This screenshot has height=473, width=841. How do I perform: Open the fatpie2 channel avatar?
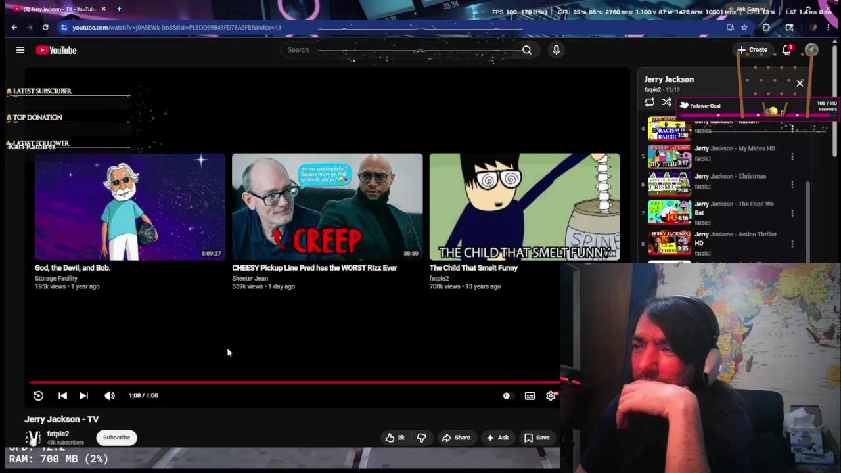click(33, 438)
